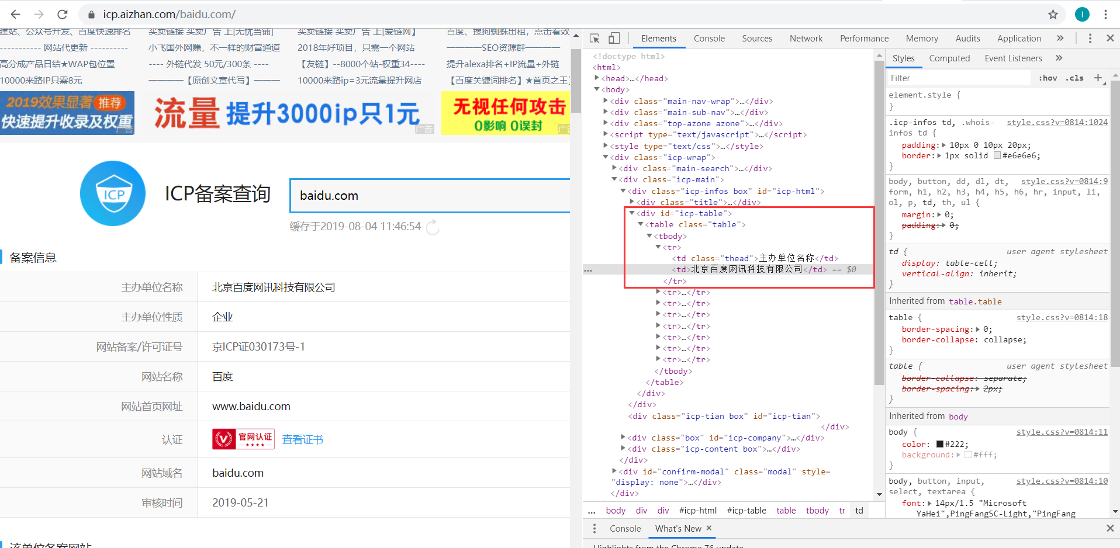Open the Sources tab
Viewport: 1120px width, 548px height.
click(757, 39)
